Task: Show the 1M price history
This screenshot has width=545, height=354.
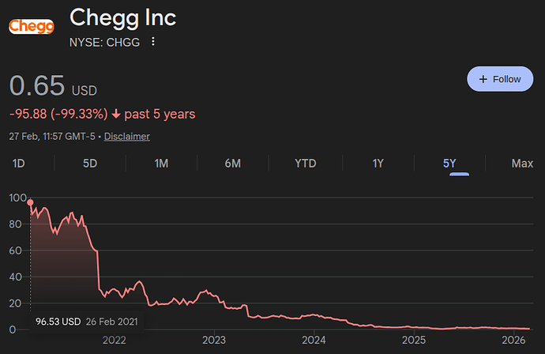Action: coord(161,164)
